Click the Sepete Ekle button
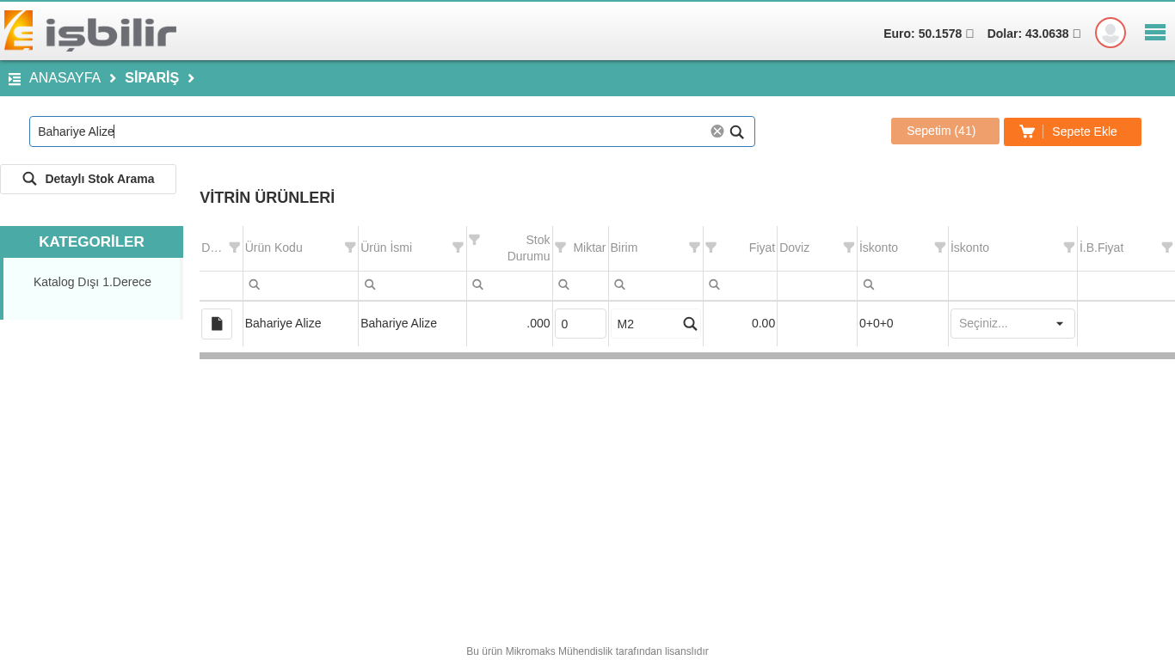Image resolution: width=1175 pixels, height=660 pixels. [1072, 131]
